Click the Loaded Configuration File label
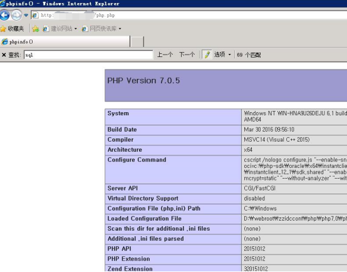Viewport: 347px width, 272px height. click(144, 219)
